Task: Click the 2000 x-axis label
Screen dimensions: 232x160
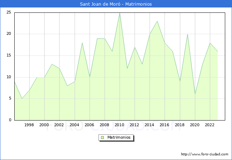Action: click(44, 125)
